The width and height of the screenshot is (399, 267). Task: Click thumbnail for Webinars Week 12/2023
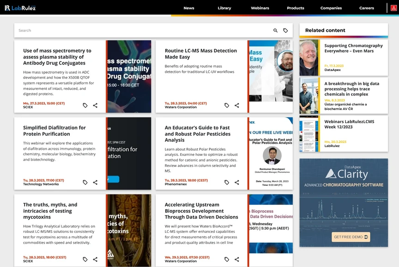(x=308, y=134)
